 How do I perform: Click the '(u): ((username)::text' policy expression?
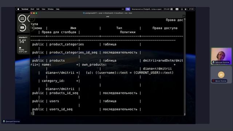click(107, 73)
